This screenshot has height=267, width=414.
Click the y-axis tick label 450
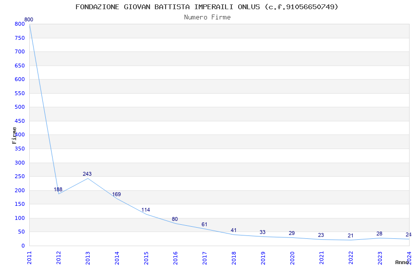coord(20,121)
